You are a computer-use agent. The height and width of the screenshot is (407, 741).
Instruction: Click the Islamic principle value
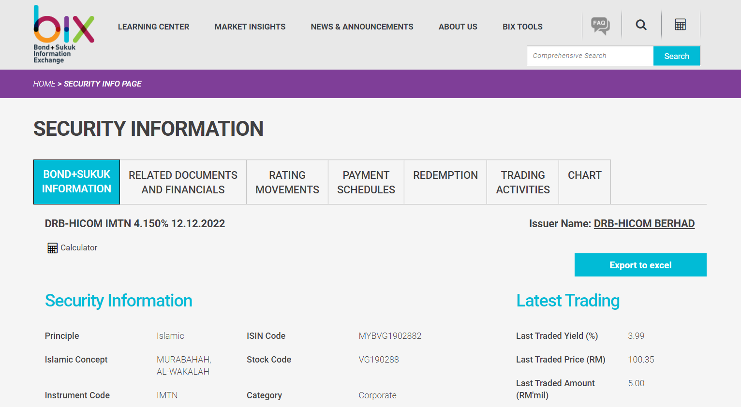[x=170, y=336]
